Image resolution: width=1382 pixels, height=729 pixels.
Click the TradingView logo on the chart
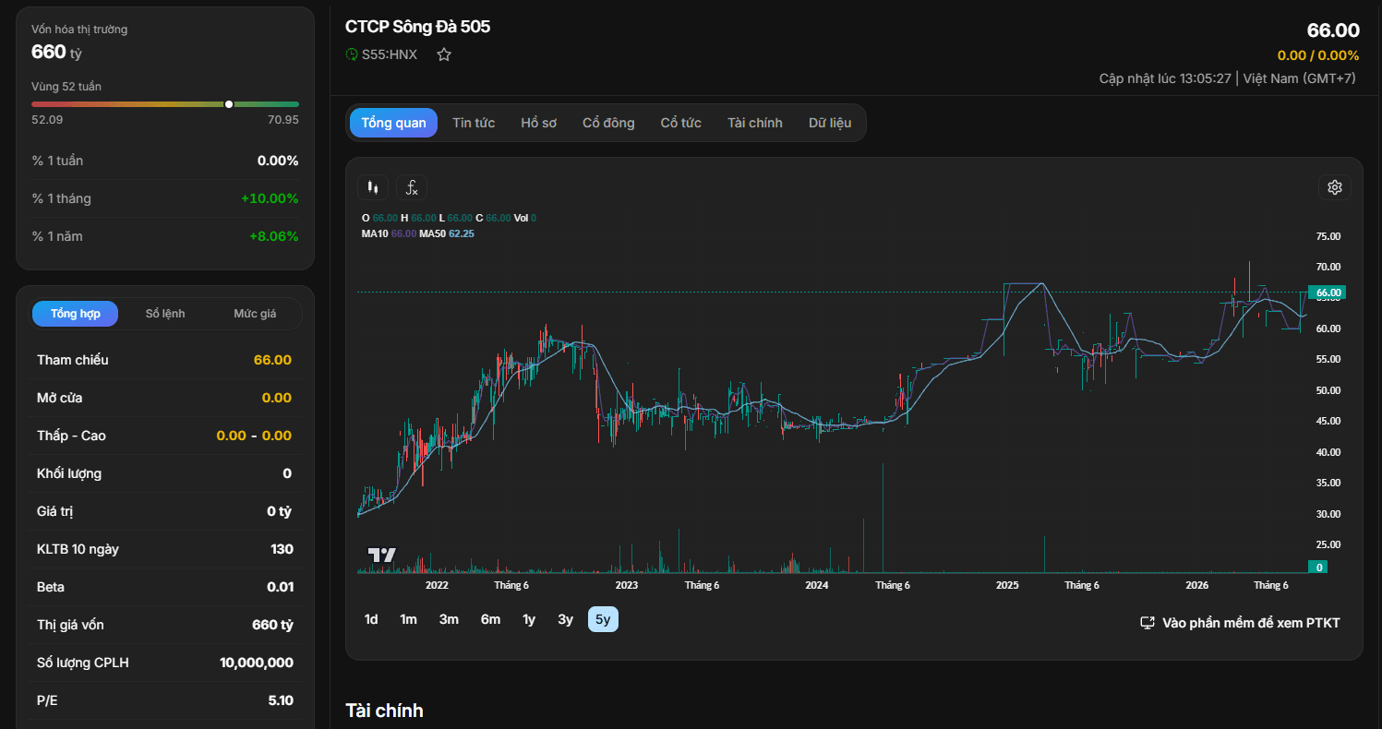(382, 555)
